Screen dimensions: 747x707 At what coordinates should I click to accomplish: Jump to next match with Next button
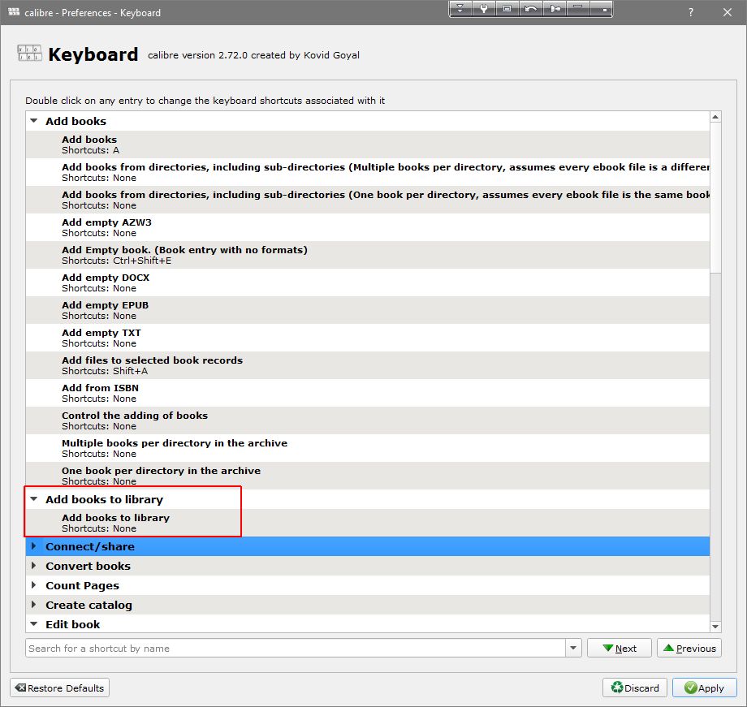(x=619, y=648)
